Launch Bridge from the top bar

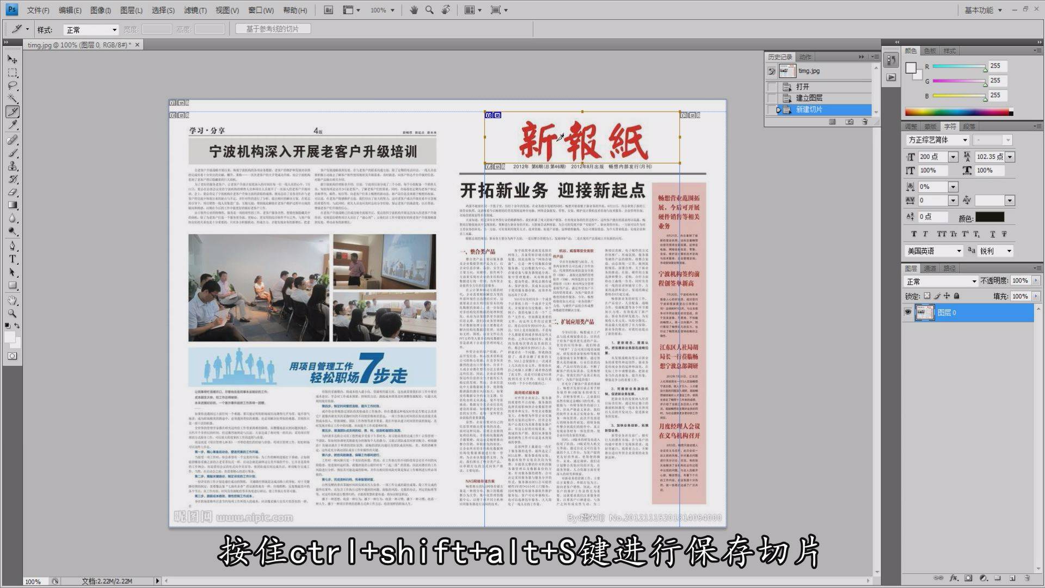[328, 10]
